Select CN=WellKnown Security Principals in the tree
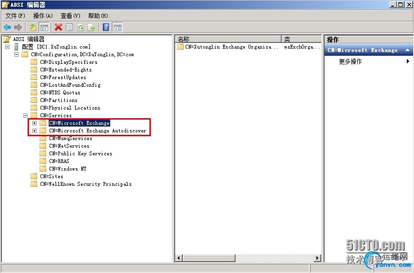Screen dimensions: 414x273 86,184
